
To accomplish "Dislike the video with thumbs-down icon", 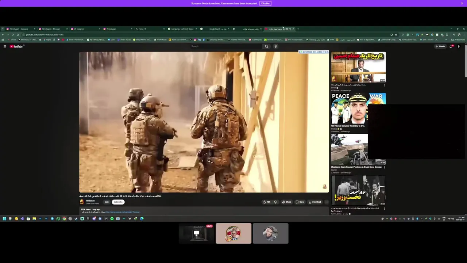I will 275,202.
